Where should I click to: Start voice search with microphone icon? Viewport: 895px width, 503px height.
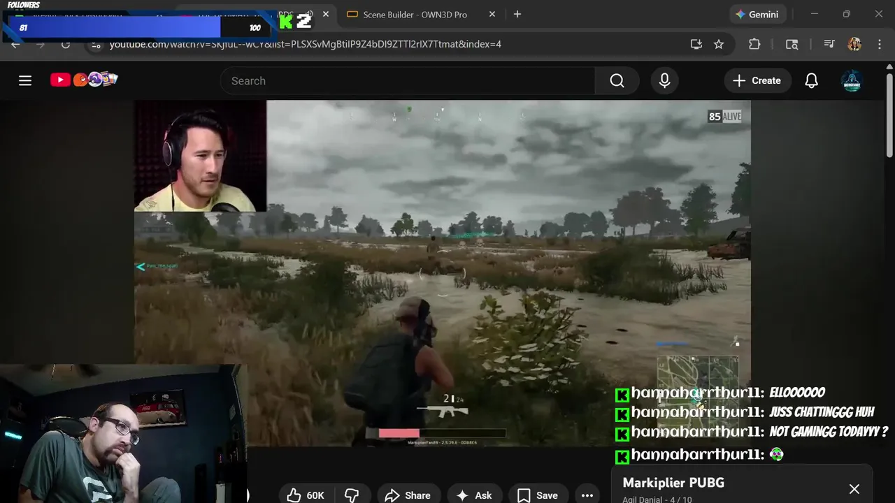click(x=664, y=81)
